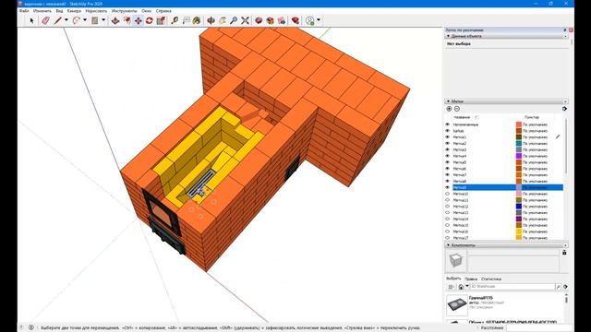
Task: Pick the Zoom magnifier tool
Action: tap(234, 20)
